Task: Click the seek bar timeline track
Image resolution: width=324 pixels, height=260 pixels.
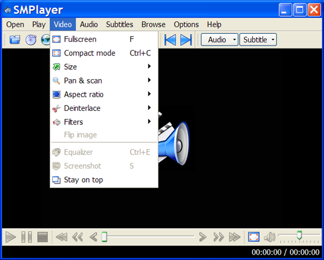Action: 151,236
